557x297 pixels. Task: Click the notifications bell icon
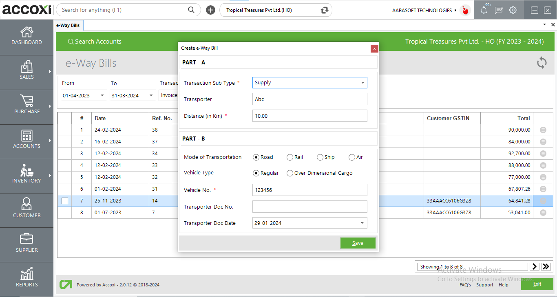[x=483, y=10]
